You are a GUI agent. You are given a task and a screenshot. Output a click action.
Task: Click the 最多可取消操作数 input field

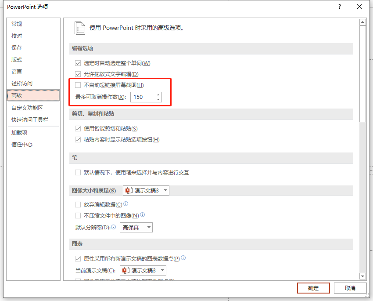[x=143, y=97]
